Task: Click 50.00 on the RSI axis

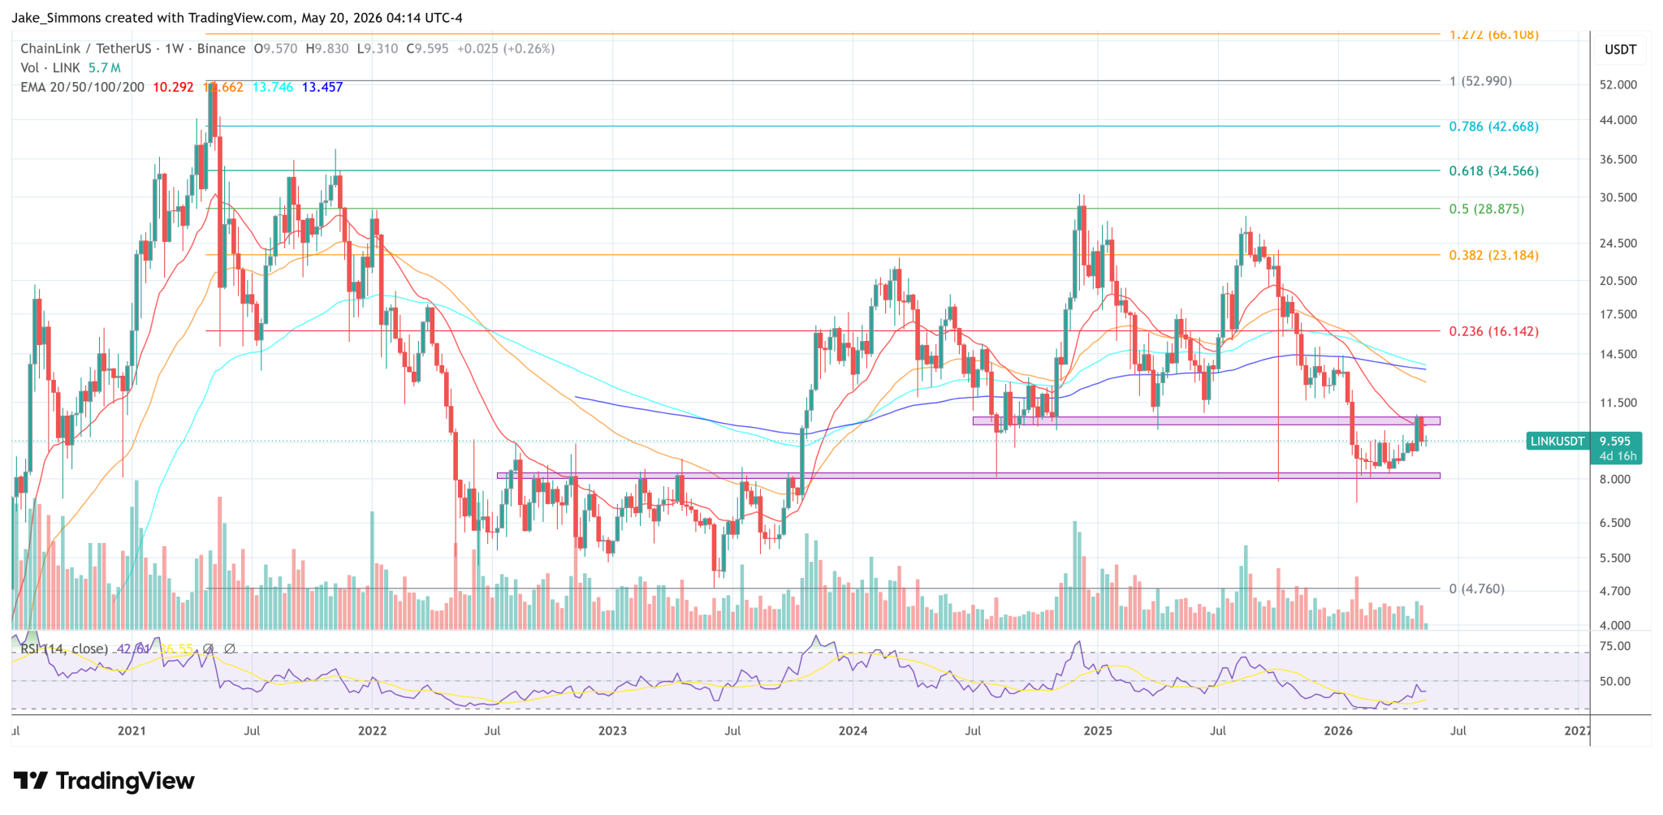Action: 1615,681
